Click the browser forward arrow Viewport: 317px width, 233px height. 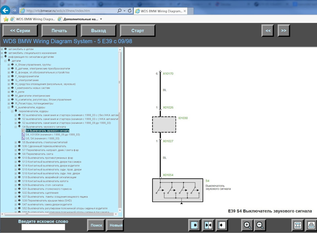point(14,11)
